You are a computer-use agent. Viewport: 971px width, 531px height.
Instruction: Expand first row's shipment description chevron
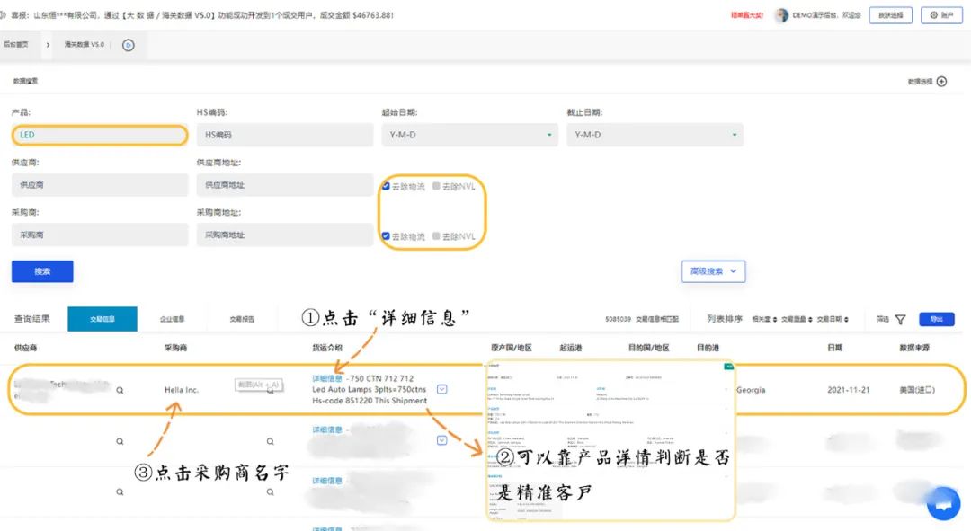[441, 389]
